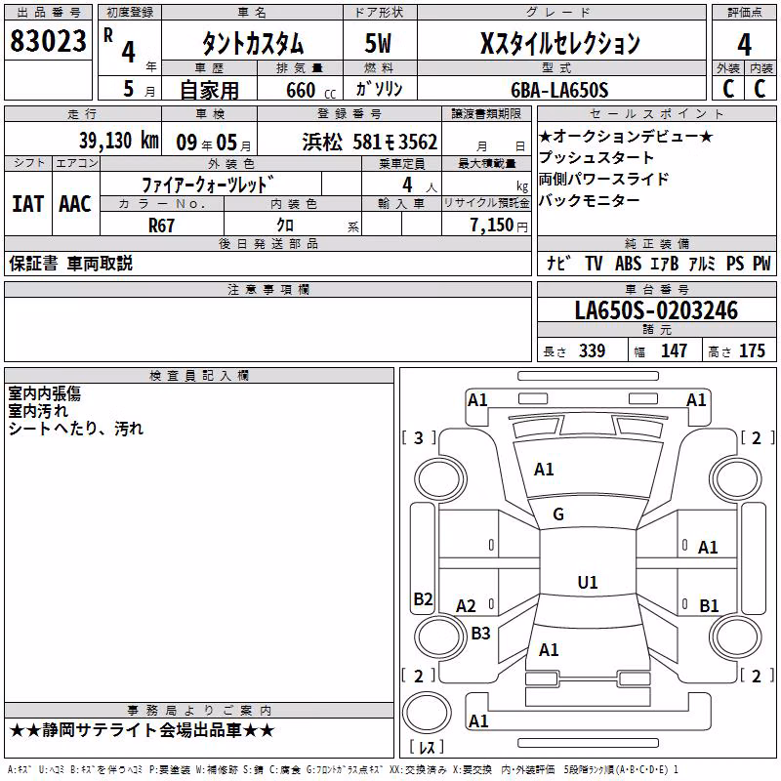The image size is (781, 781).
Task: Click sales point 両側パワースライド
Action: 603,179
